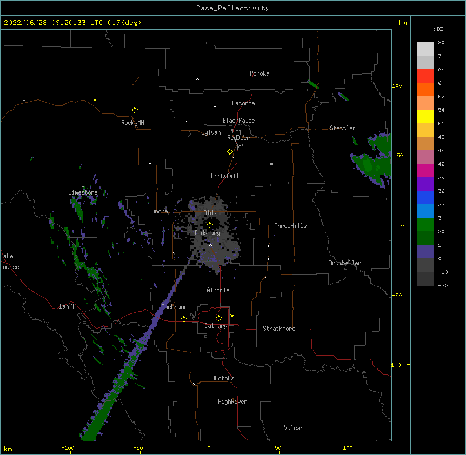This screenshot has width=466, height=455.
Task: Pick the indigo 10–0 dBZ legend swatch
Action: click(425, 252)
